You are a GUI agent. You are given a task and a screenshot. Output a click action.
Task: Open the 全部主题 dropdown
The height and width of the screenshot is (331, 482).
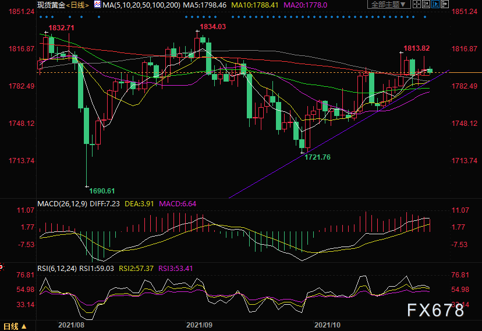389,4
